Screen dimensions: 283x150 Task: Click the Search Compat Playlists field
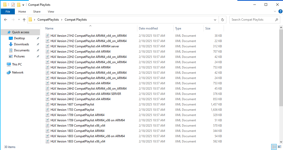click(252, 20)
